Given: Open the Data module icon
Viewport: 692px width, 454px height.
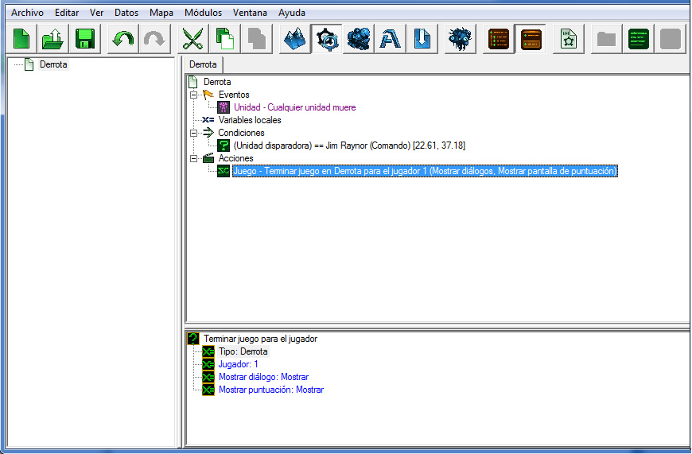Looking at the screenshot, I should tap(359, 39).
